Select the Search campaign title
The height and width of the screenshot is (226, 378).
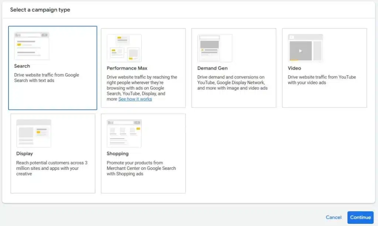[x=22, y=66]
